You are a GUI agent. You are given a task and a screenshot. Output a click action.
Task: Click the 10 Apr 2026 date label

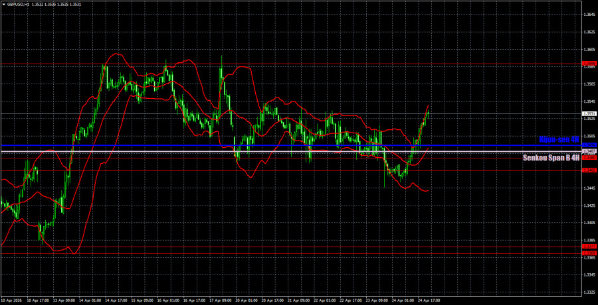10,300
